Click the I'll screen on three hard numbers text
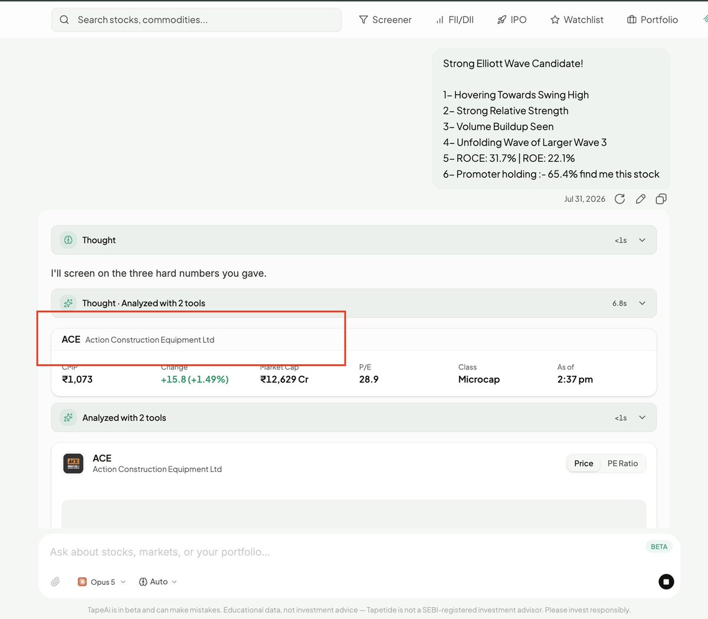The width and height of the screenshot is (708, 619). (x=159, y=273)
